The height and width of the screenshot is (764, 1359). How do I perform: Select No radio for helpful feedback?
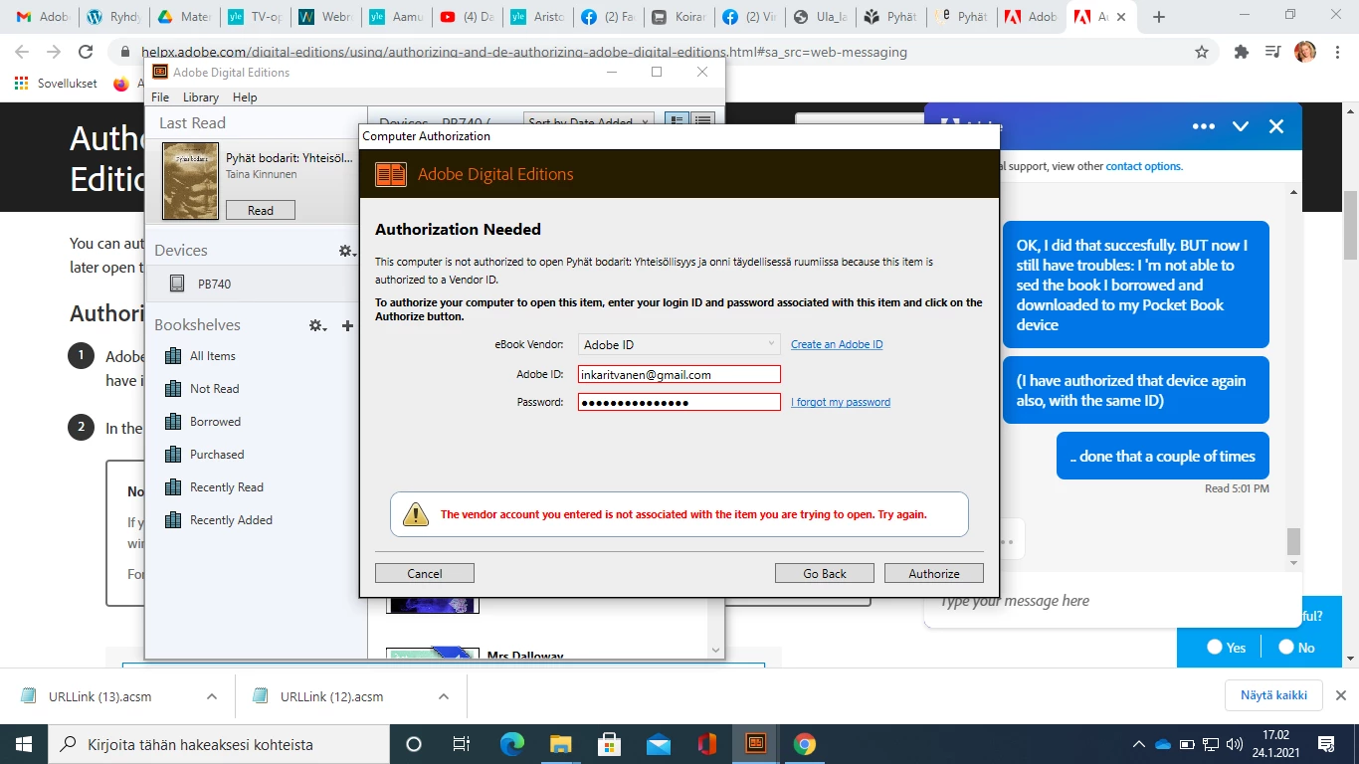(1286, 647)
